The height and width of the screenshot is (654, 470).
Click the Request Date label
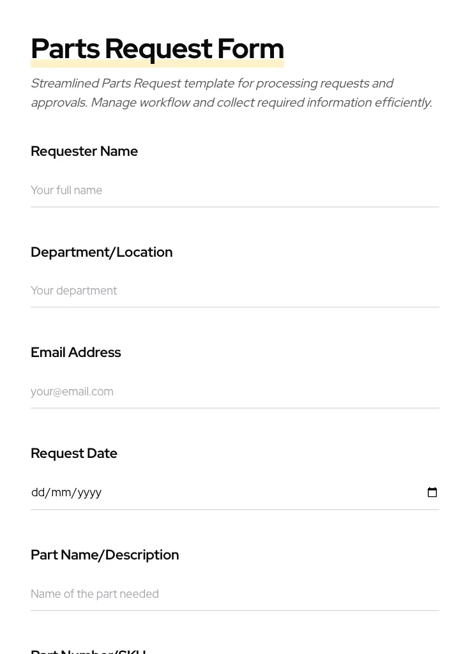point(74,453)
